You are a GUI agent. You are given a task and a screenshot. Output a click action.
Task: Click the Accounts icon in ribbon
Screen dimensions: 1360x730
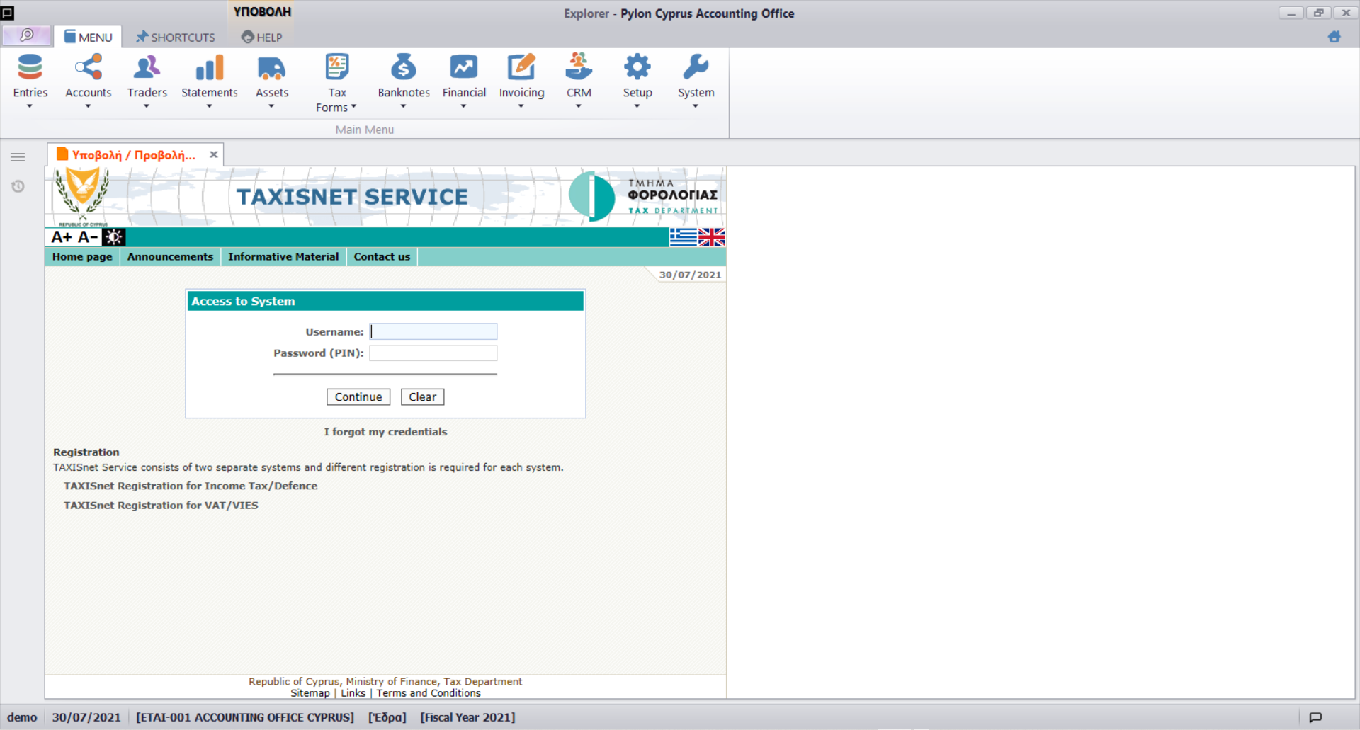coord(88,68)
